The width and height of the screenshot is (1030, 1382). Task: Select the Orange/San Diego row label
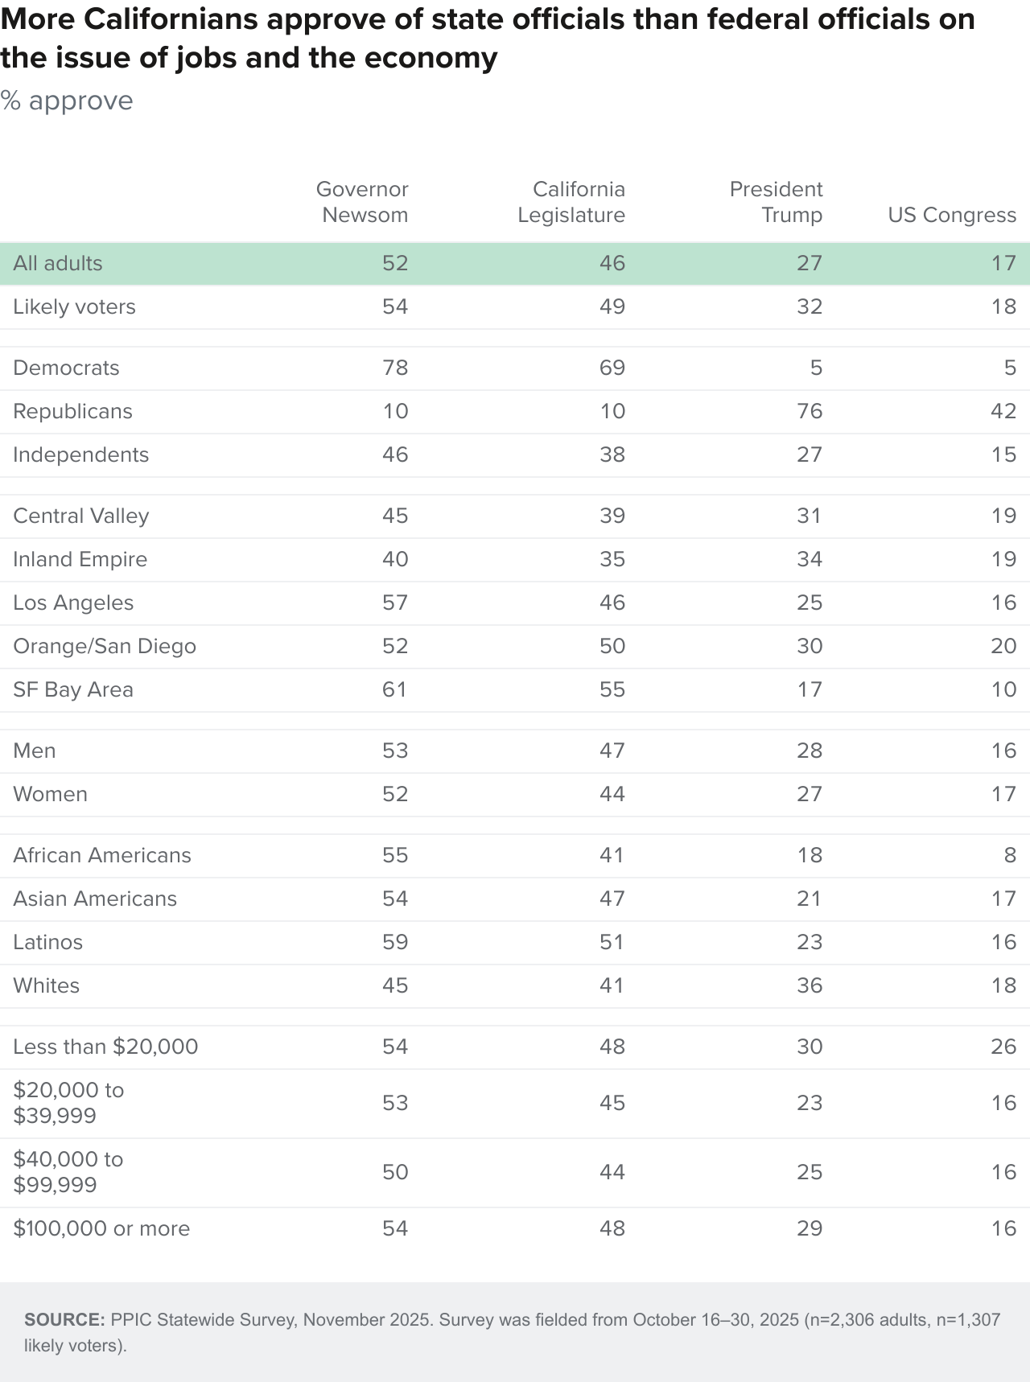[105, 646]
